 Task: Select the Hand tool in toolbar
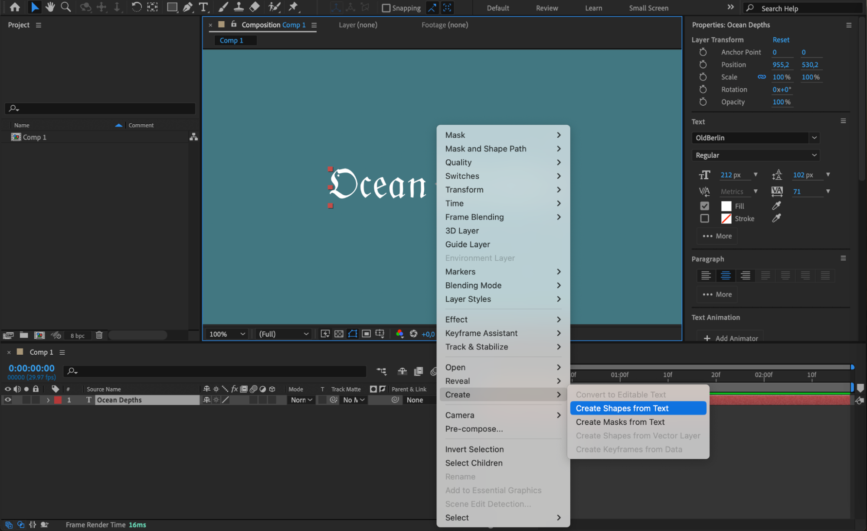(50, 7)
